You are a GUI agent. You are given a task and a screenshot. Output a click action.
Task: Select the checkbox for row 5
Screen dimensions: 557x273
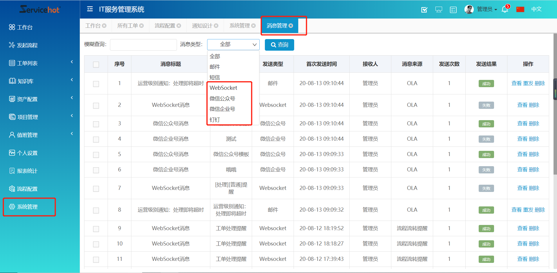(96, 155)
